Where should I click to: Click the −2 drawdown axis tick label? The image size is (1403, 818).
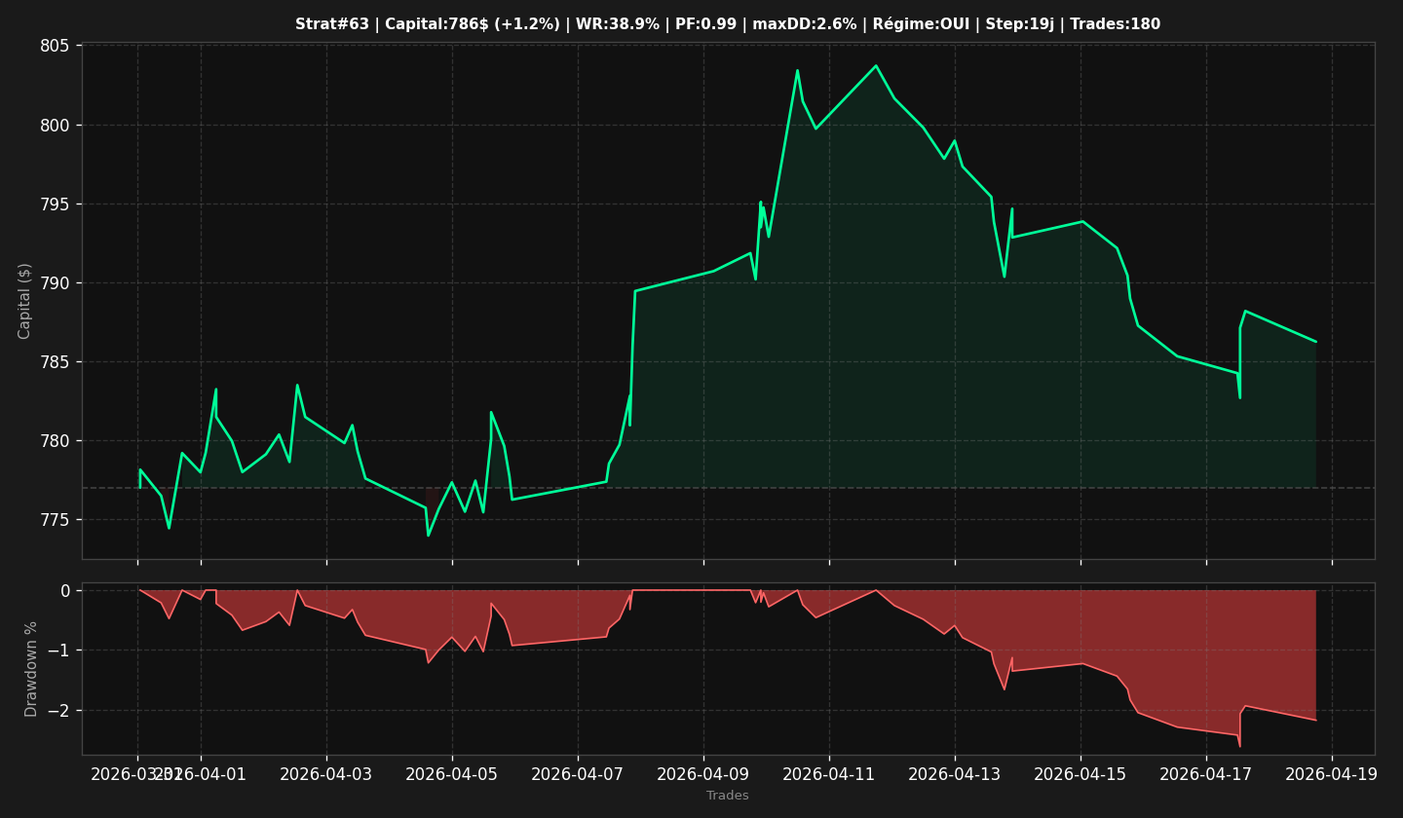57,711
